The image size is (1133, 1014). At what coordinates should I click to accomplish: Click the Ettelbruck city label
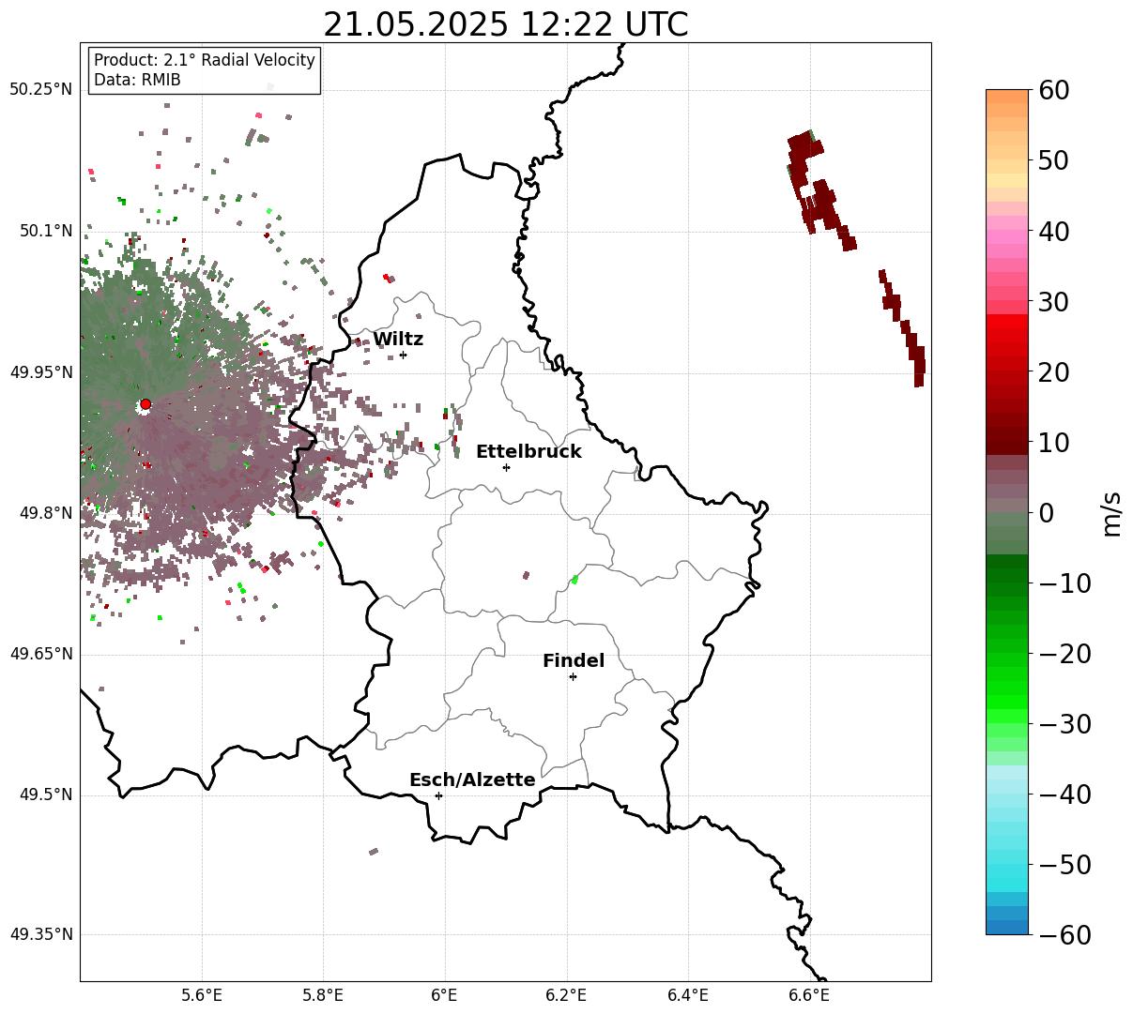[528, 452]
